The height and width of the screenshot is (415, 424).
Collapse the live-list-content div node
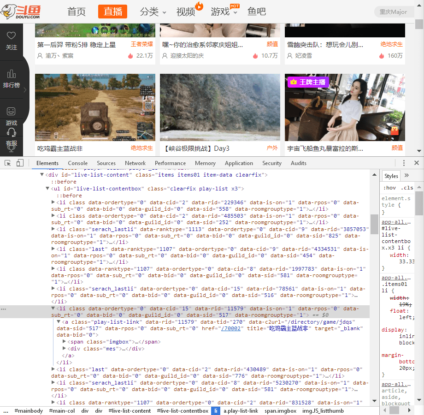42,175
